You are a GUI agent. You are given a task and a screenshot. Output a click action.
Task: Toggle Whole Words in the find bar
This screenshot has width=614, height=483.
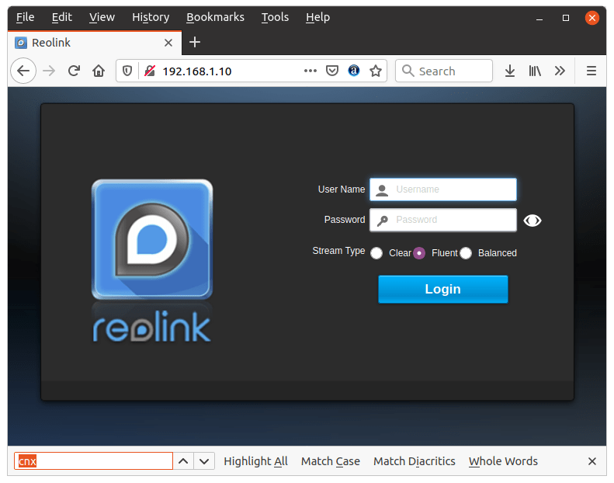[x=503, y=461]
